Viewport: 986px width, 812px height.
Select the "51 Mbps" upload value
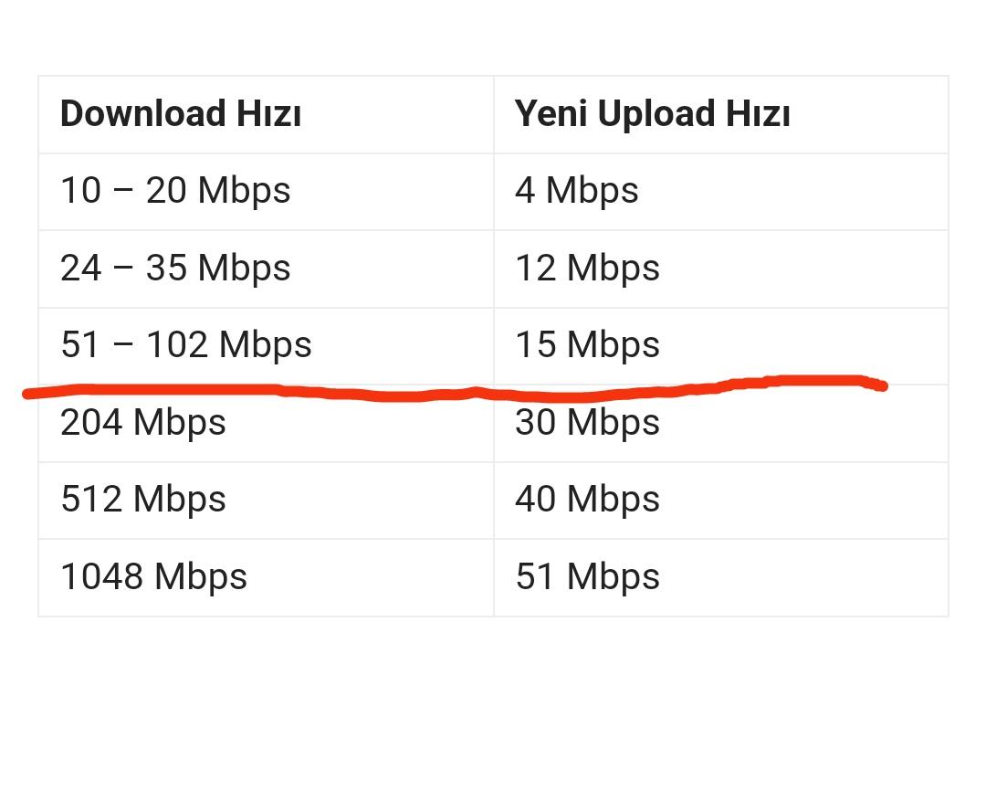click(x=587, y=577)
